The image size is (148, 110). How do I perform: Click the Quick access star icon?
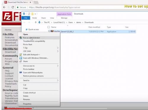tap(26, 29)
